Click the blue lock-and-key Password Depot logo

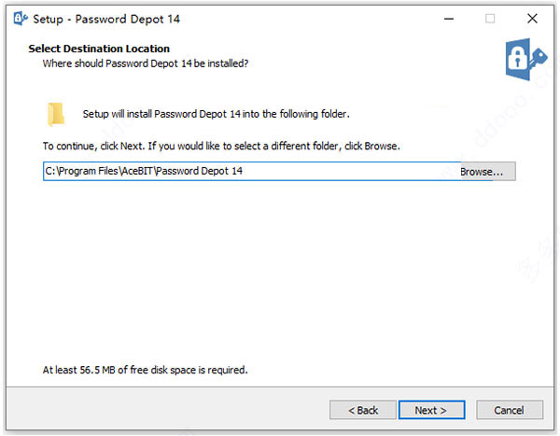point(526,59)
